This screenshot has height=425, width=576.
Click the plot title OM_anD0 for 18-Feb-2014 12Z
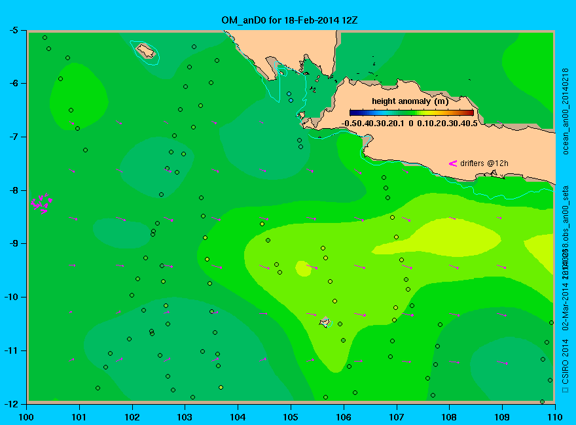(x=289, y=20)
